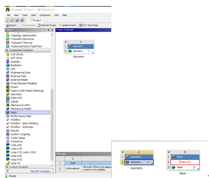Select the Turbomachinery Fluid Flow icon
This screenshot has width=209, height=178.
point(8,46)
